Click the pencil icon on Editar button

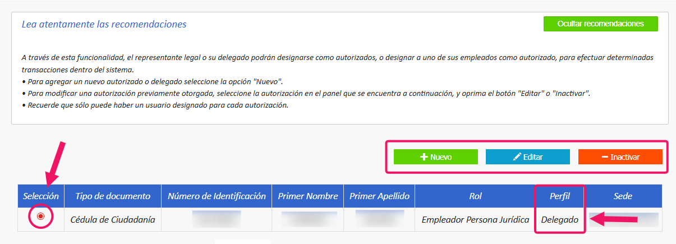click(517, 157)
